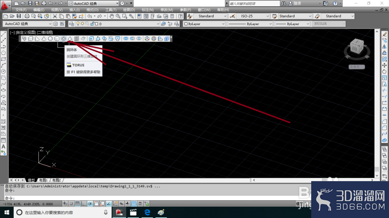Viewport: 389px width, 218px height.
Task: Click the Cut scissors icon
Action: (55, 16)
